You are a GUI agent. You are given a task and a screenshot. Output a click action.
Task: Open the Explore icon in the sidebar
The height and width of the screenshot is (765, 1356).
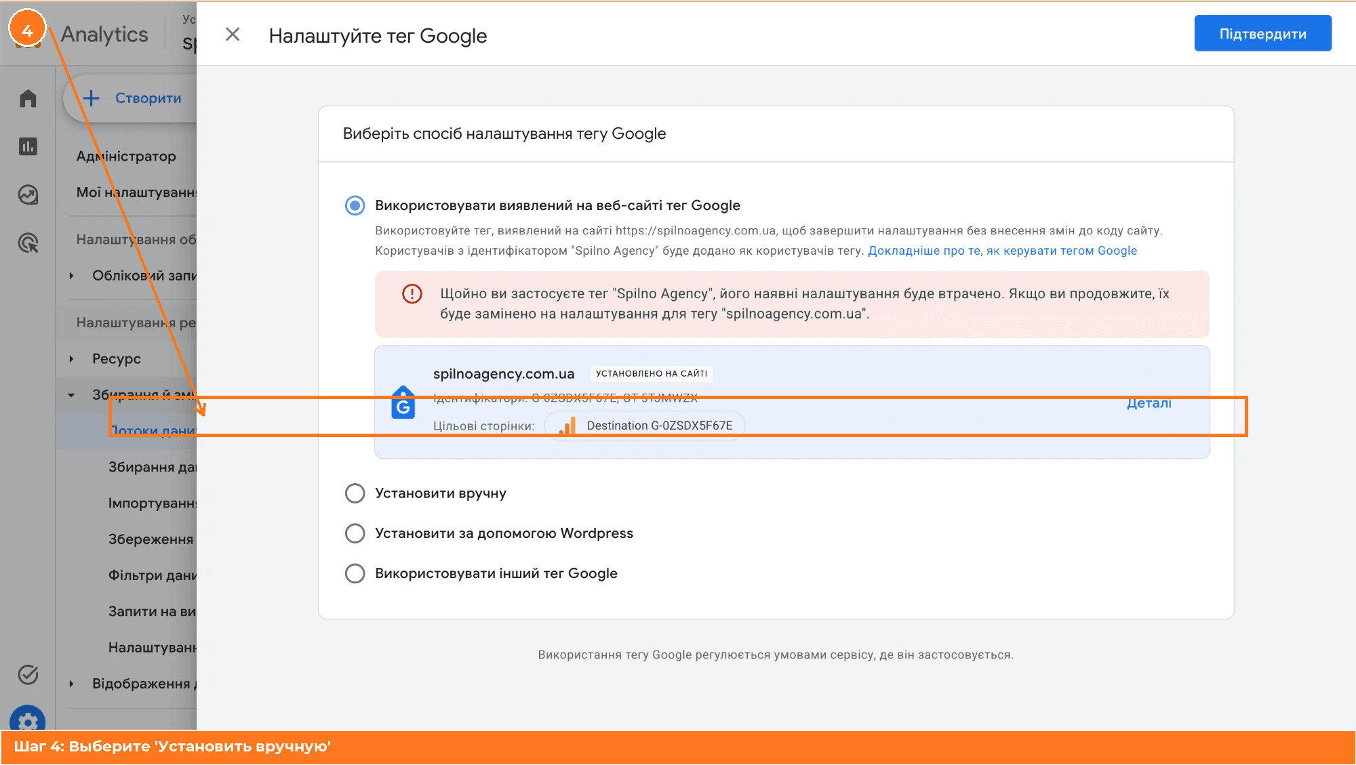point(28,194)
